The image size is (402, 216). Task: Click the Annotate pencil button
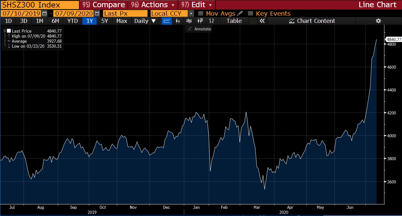tap(199, 29)
